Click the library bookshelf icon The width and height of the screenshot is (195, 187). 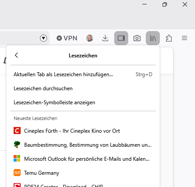pyautogui.click(x=153, y=38)
